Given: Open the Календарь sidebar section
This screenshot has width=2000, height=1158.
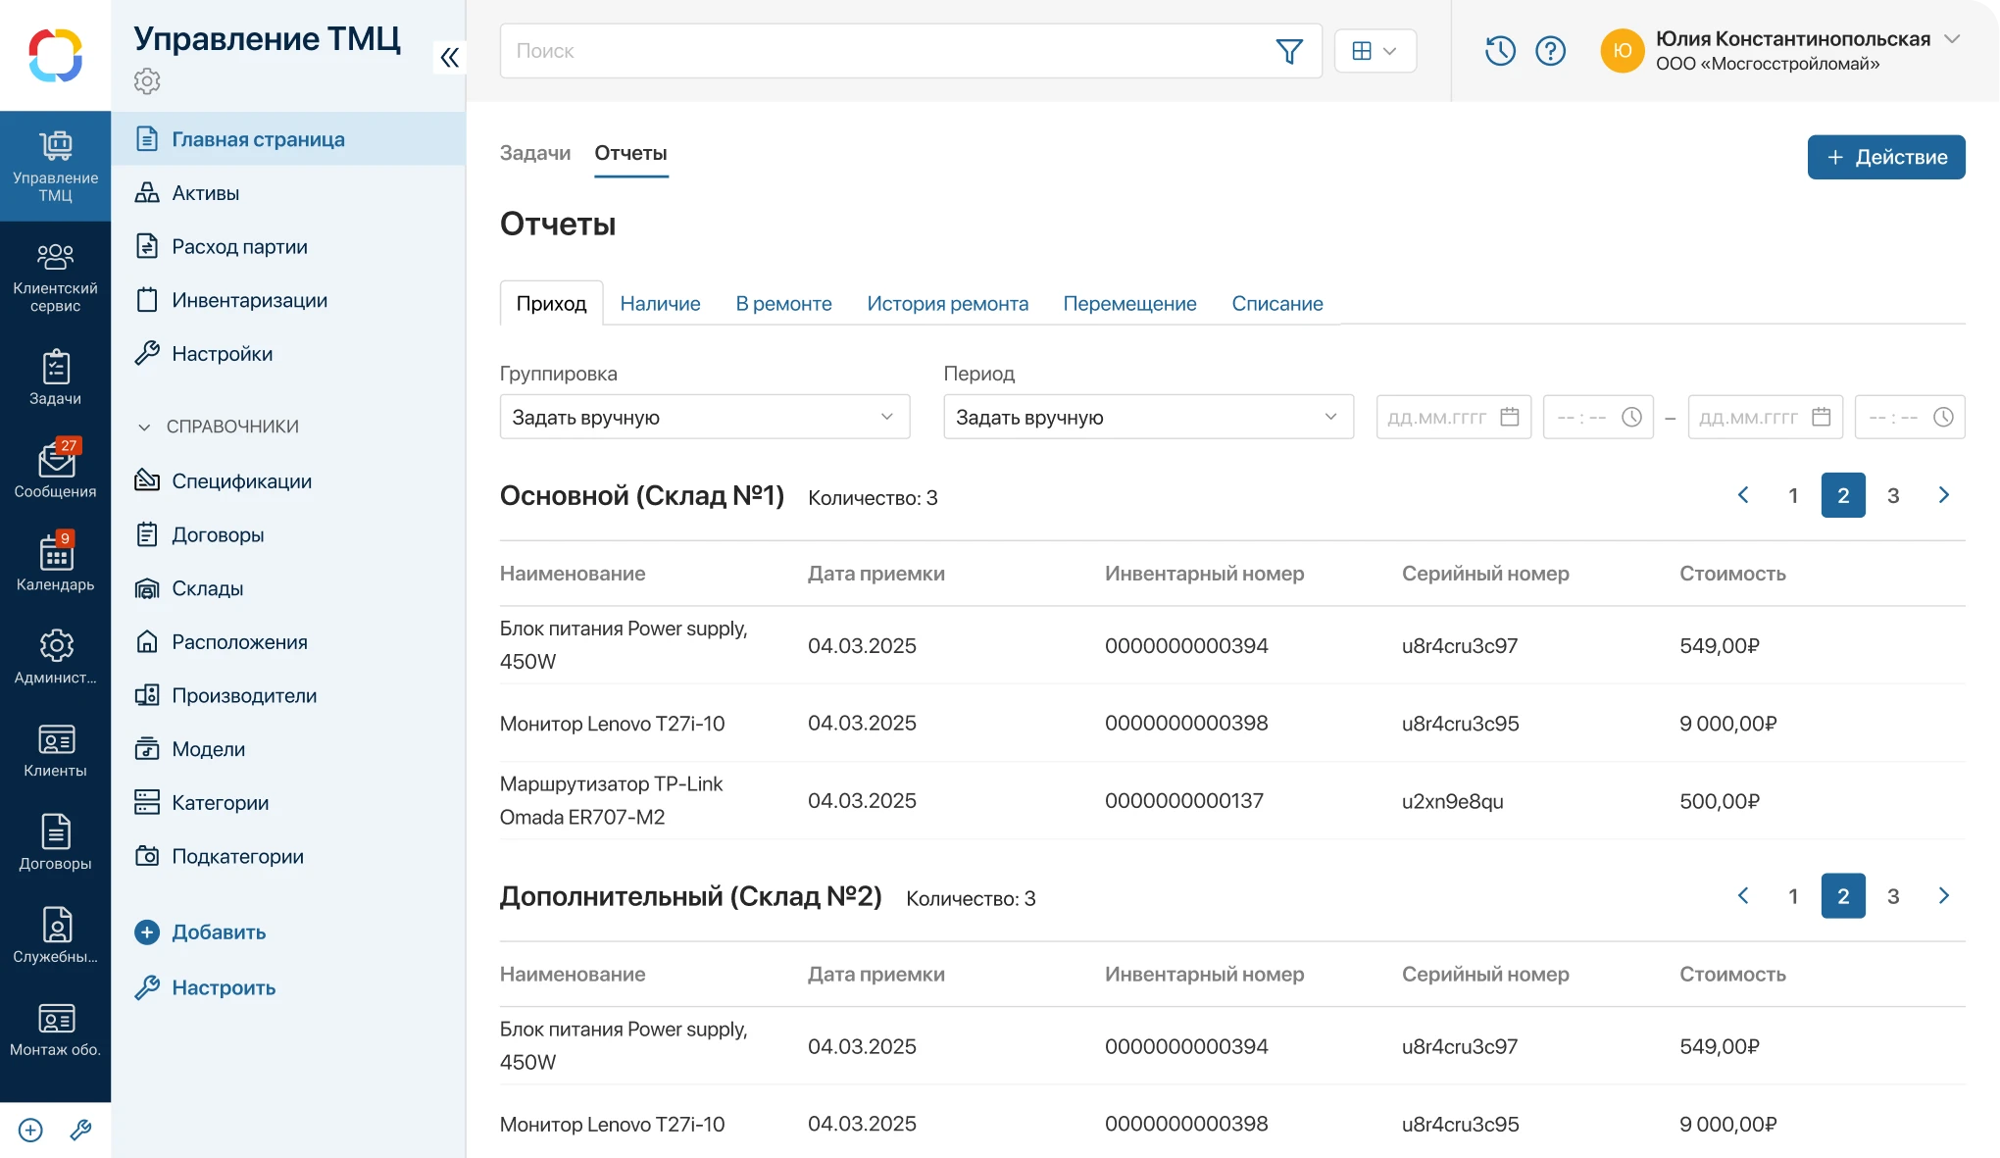Looking at the screenshot, I should tap(56, 561).
